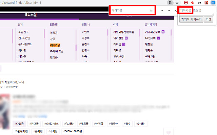Choose the 다정수 keyword

click(85, 38)
